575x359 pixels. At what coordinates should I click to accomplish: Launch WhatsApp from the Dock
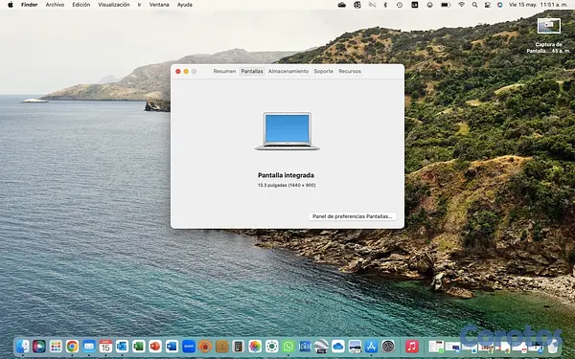pyautogui.click(x=288, y=346)
